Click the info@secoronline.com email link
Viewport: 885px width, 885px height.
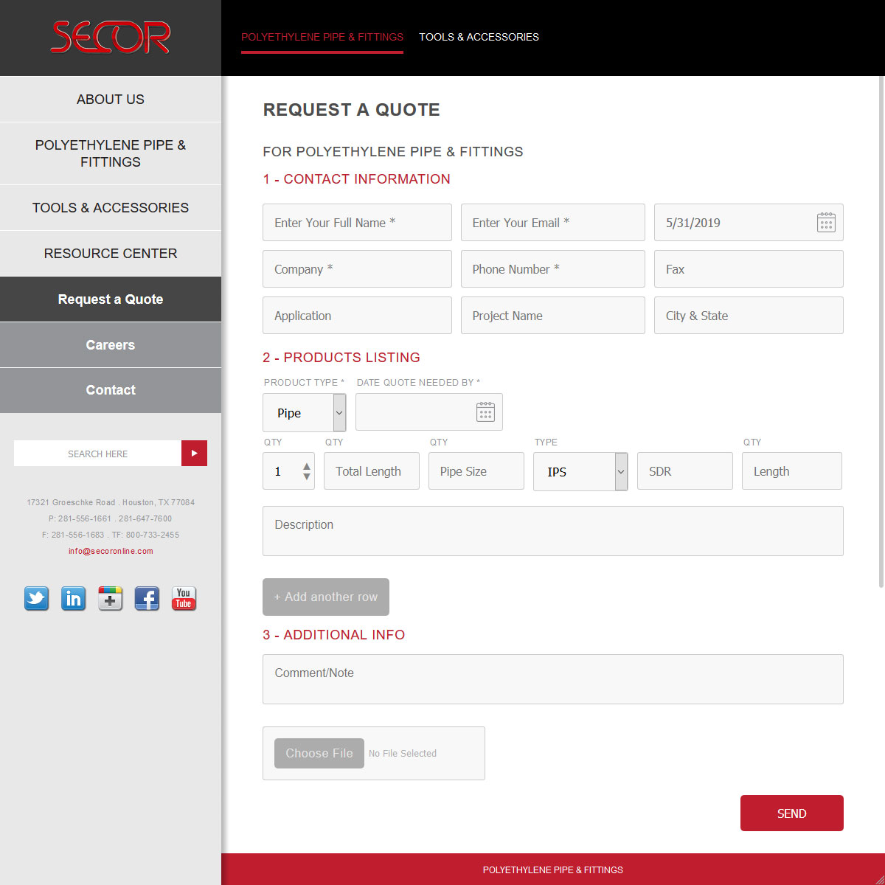click(x=111, y=551)
